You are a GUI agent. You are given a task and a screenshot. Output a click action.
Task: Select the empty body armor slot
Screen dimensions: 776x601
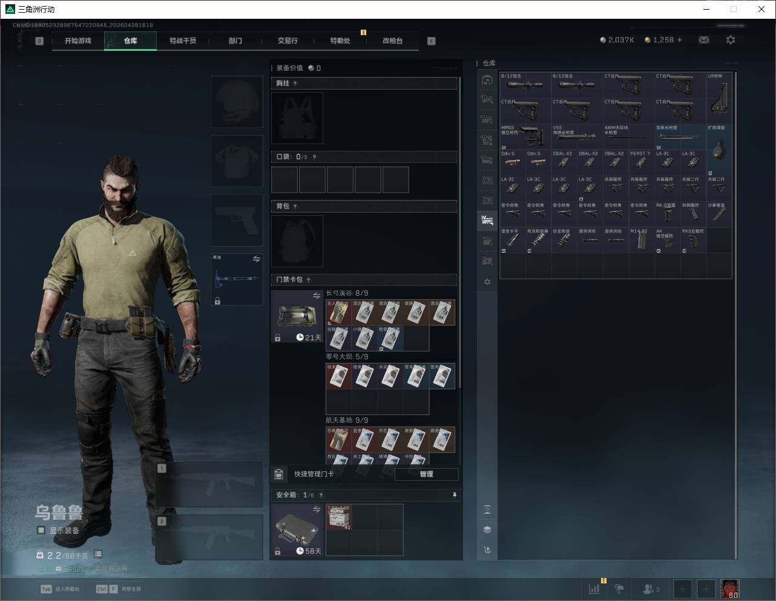coord(237,161)
